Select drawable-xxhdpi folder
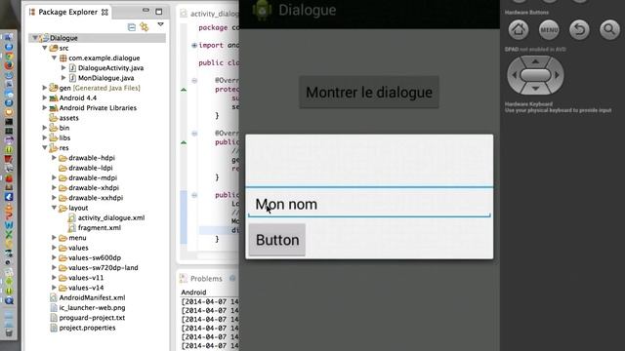 (x=91, y=198)
